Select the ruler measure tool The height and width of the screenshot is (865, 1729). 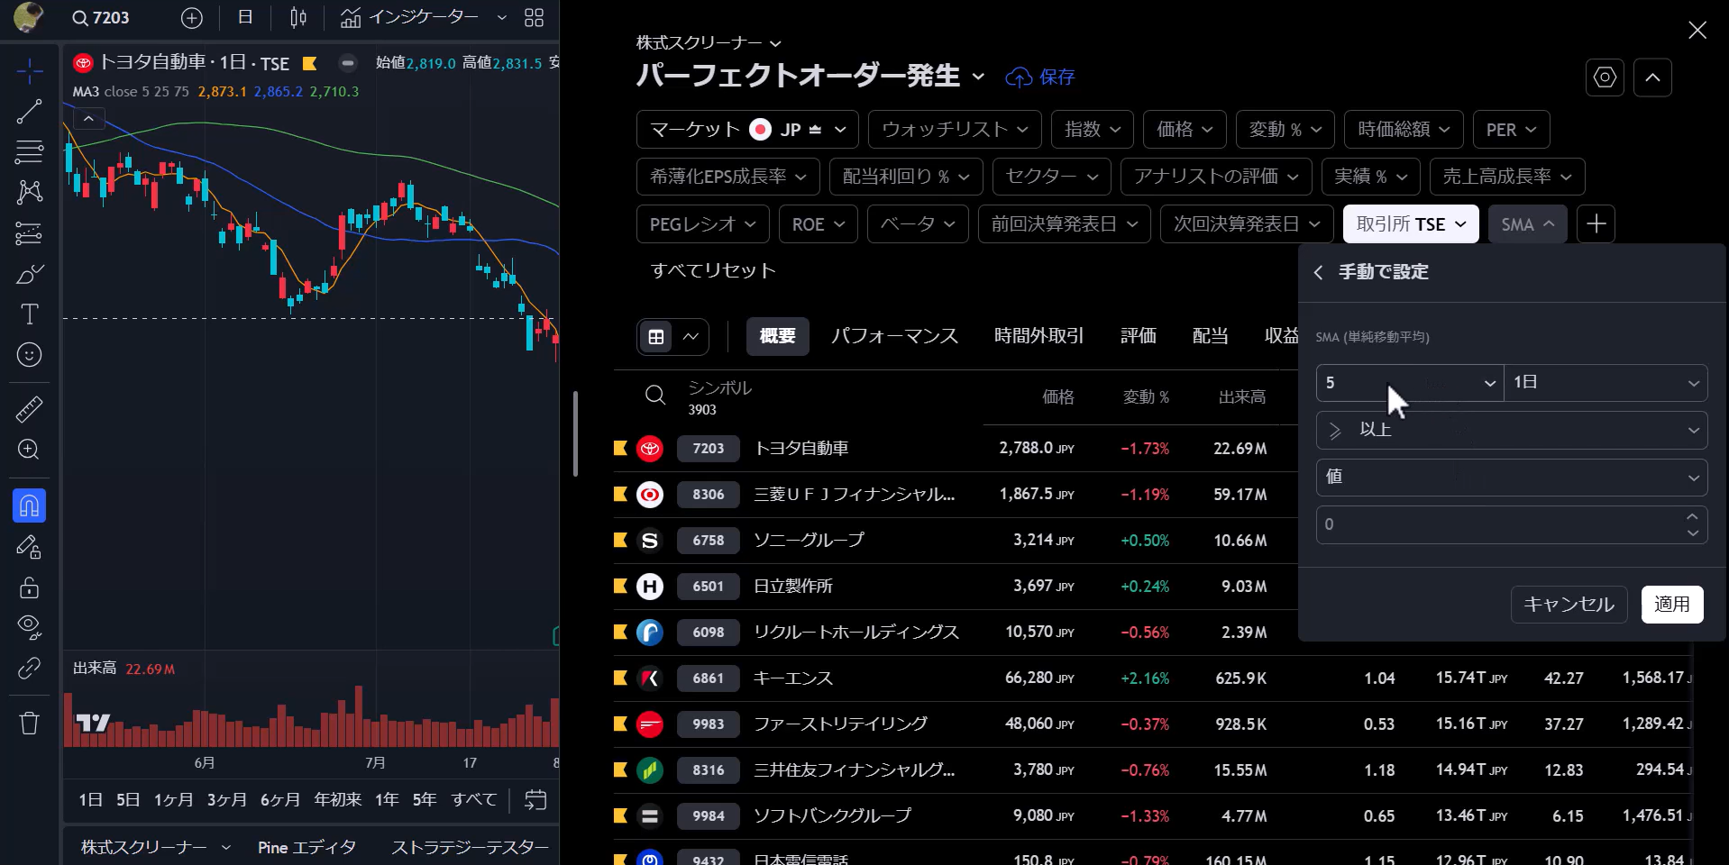(x=29, y=409)
